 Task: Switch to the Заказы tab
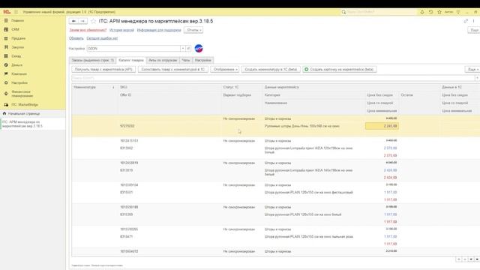pos(93,60)
